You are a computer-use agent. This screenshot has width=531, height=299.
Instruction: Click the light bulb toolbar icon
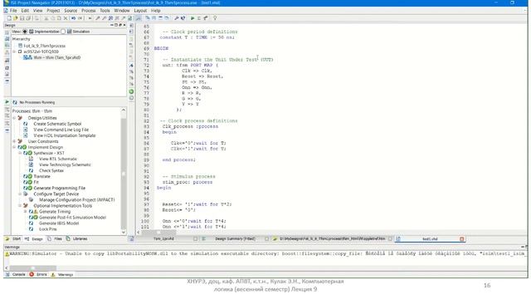(x=215, y=18)
